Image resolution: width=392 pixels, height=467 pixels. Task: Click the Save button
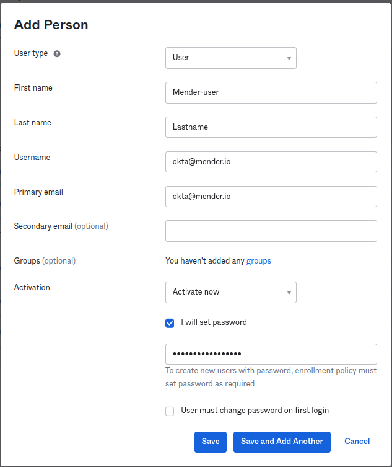click(211, 442)
